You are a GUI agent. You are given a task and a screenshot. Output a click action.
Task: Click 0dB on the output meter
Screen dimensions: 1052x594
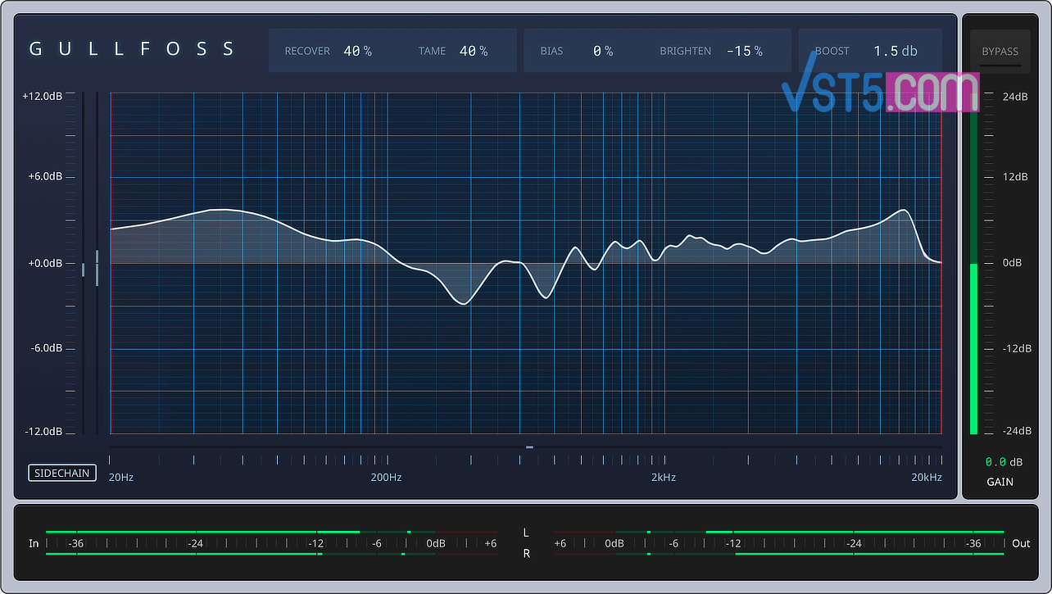click(614, 543)
